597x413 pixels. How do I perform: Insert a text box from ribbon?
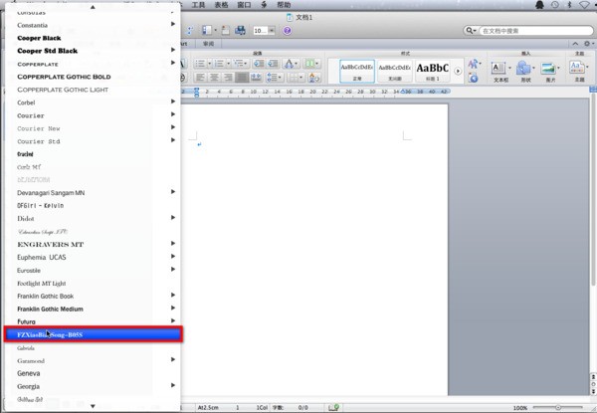(x=500, y=71)
